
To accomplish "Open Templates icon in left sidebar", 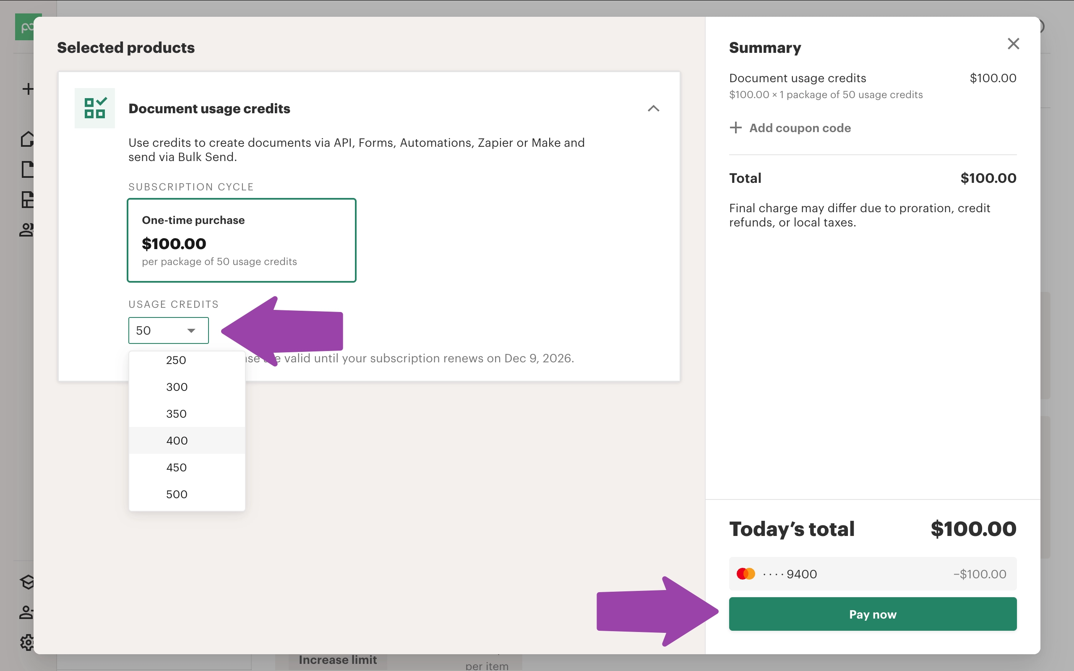I will pyautogui.click(x=28, y=200).
